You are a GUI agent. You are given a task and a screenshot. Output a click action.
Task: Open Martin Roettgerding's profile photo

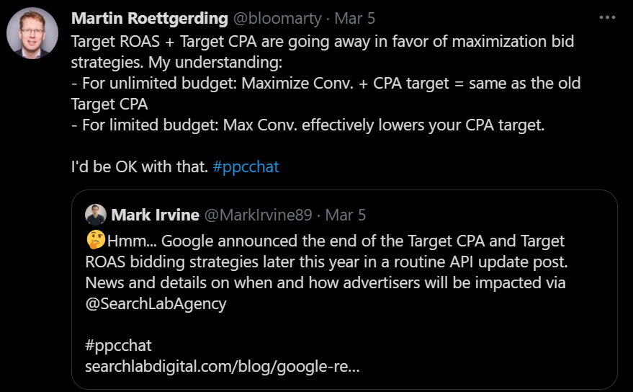[32, 33]
